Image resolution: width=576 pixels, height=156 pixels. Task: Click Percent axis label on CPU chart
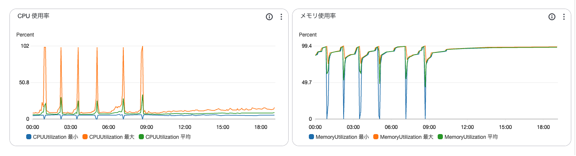pyautogui.click(x=25, y=35)
